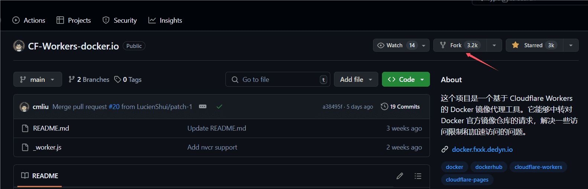This screenshot has height=189, width=588.
Task: Expand the fork options dropdown arrow
Action: (x=494, y=45)
